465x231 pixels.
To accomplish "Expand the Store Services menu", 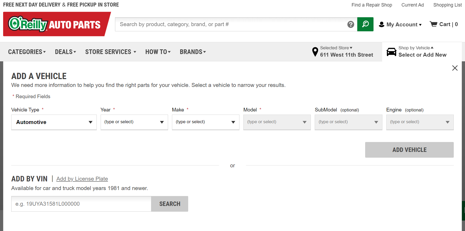I will coord(111,52).
